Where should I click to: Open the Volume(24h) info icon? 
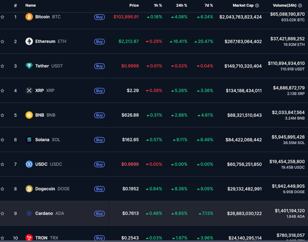(x=300, y=6)
